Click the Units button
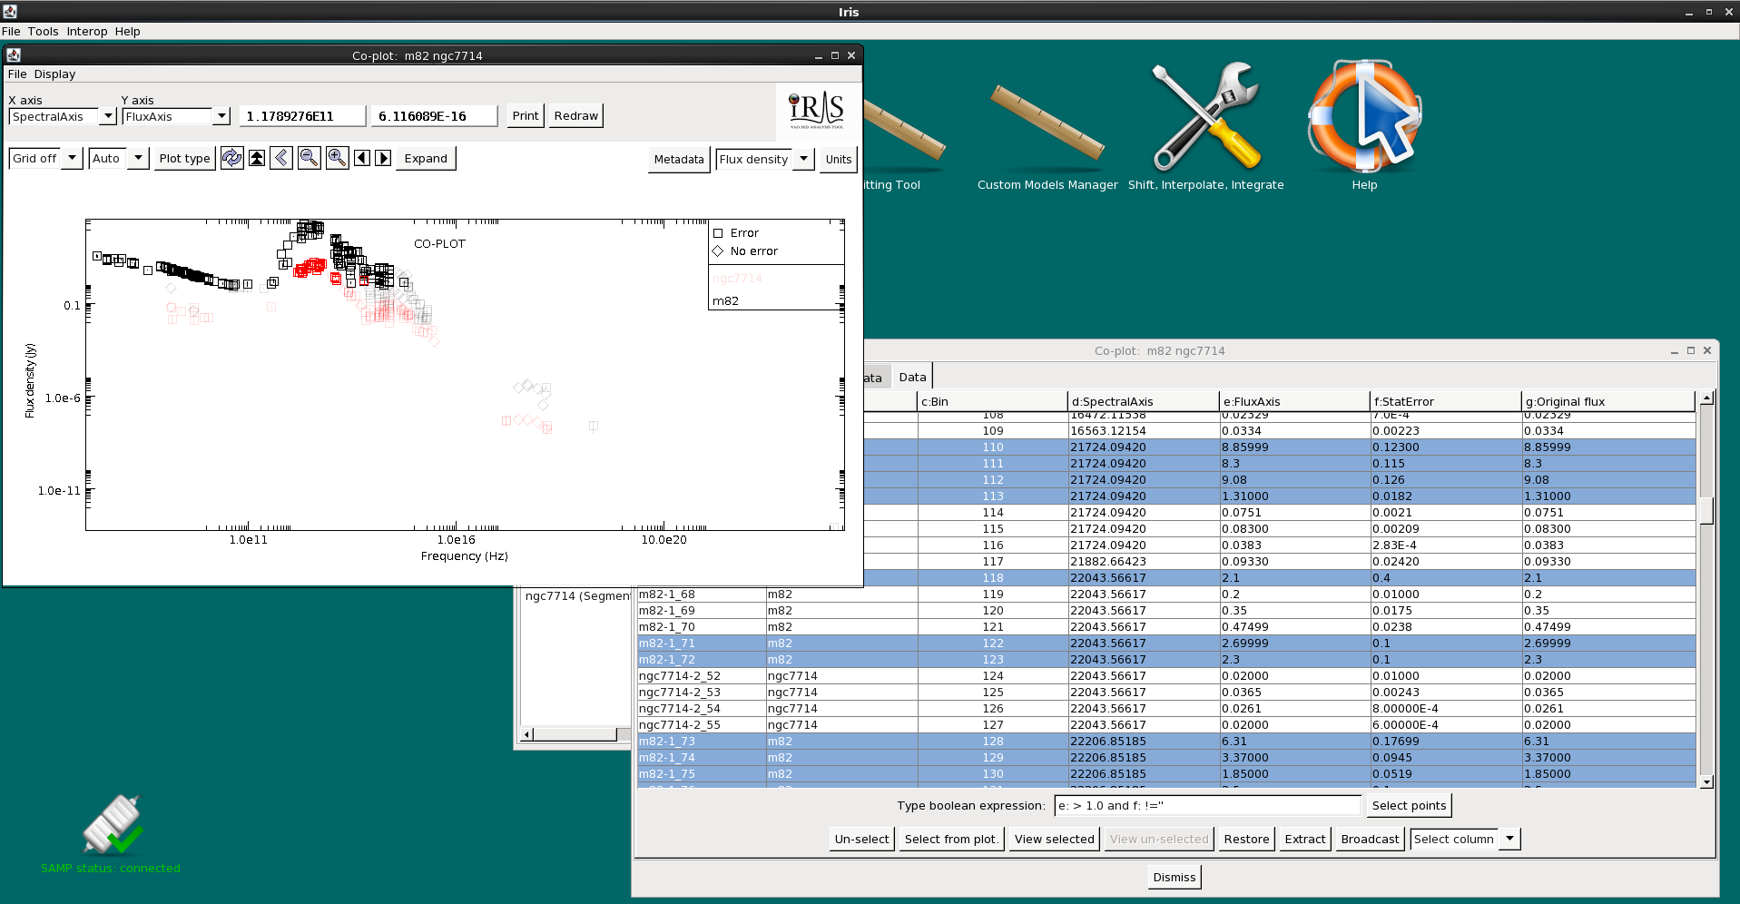This screenshot has width=1740, height=904. click(839, 159)
